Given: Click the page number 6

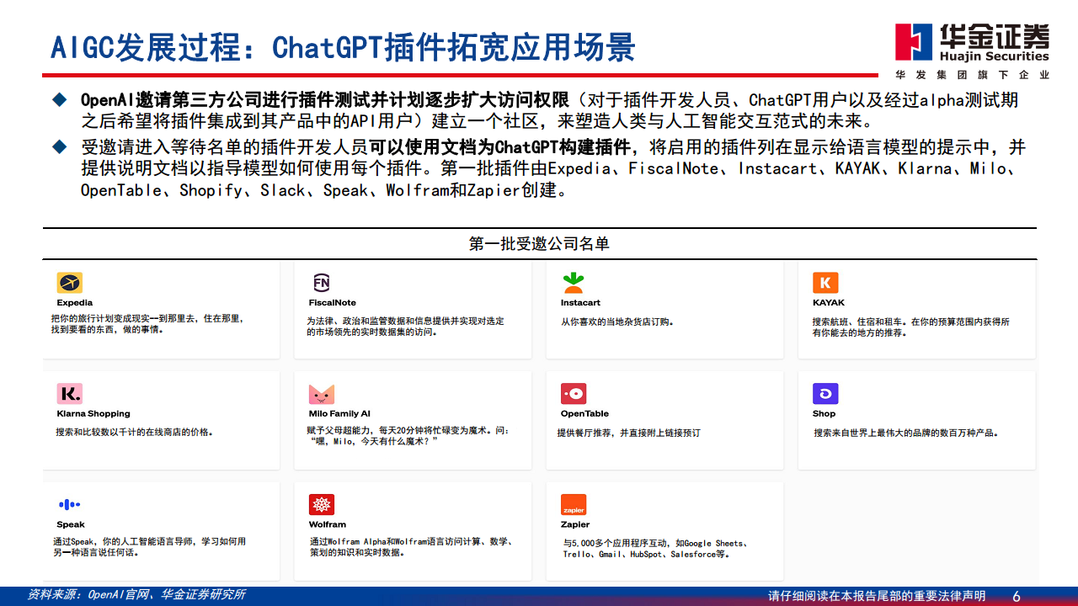Looking at the screenshot, I should coord(1017,596).
